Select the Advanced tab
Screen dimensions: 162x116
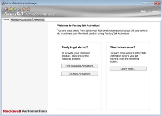(x=39, y=20)
